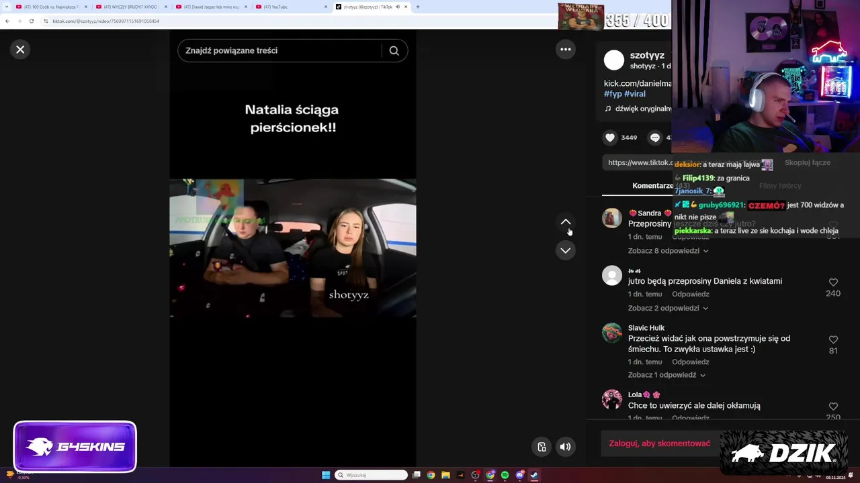Open File Explorer from taskbar
The image size is (860, 483).
pos(445,475)
